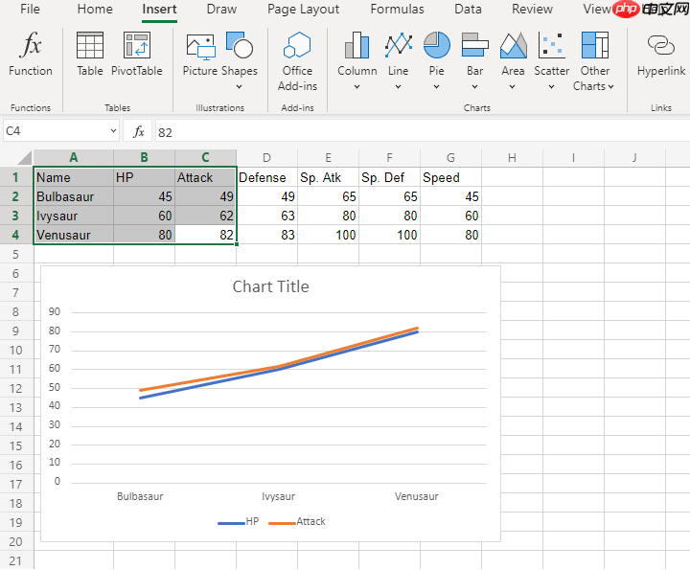Click the Attack legend entry
The height and width of the screenshot is (570, 690).
[297, 521]
